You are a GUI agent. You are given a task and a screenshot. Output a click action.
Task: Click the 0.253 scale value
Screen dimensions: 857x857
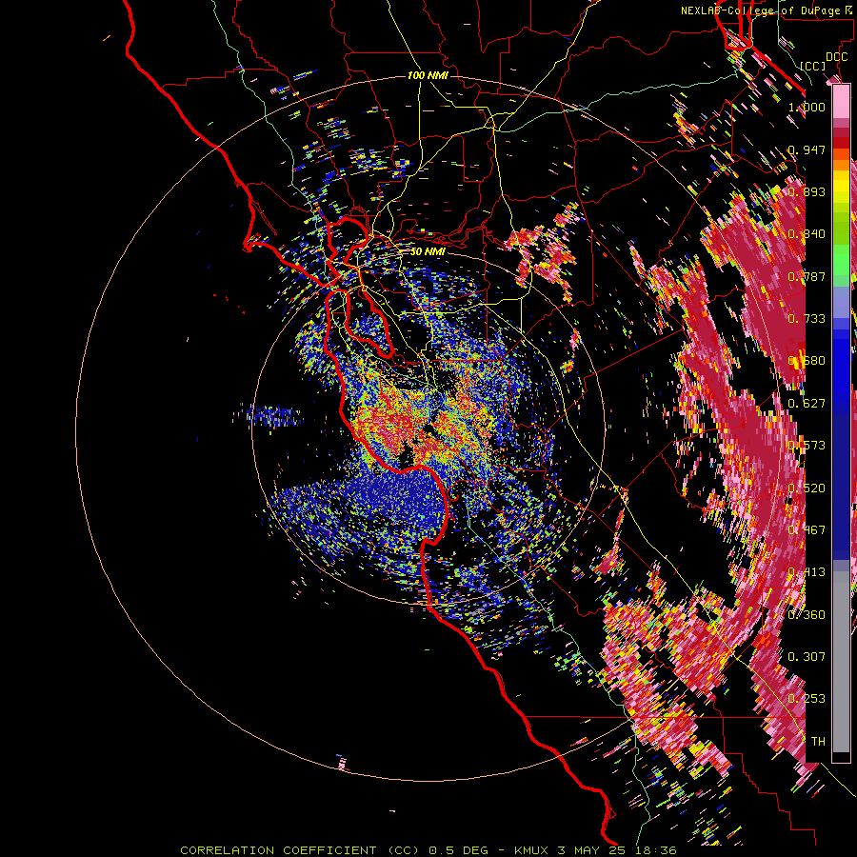pyautogui.click(x=807, y=699)
